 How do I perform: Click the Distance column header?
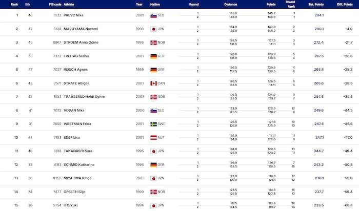click(230, 4)
